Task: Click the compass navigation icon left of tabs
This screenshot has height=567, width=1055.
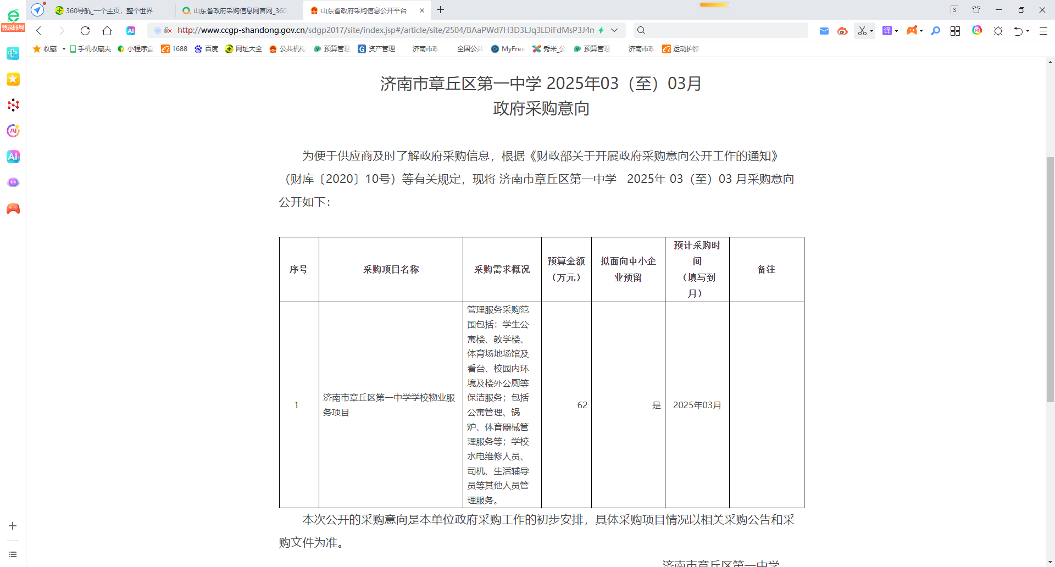Action: 37,10
